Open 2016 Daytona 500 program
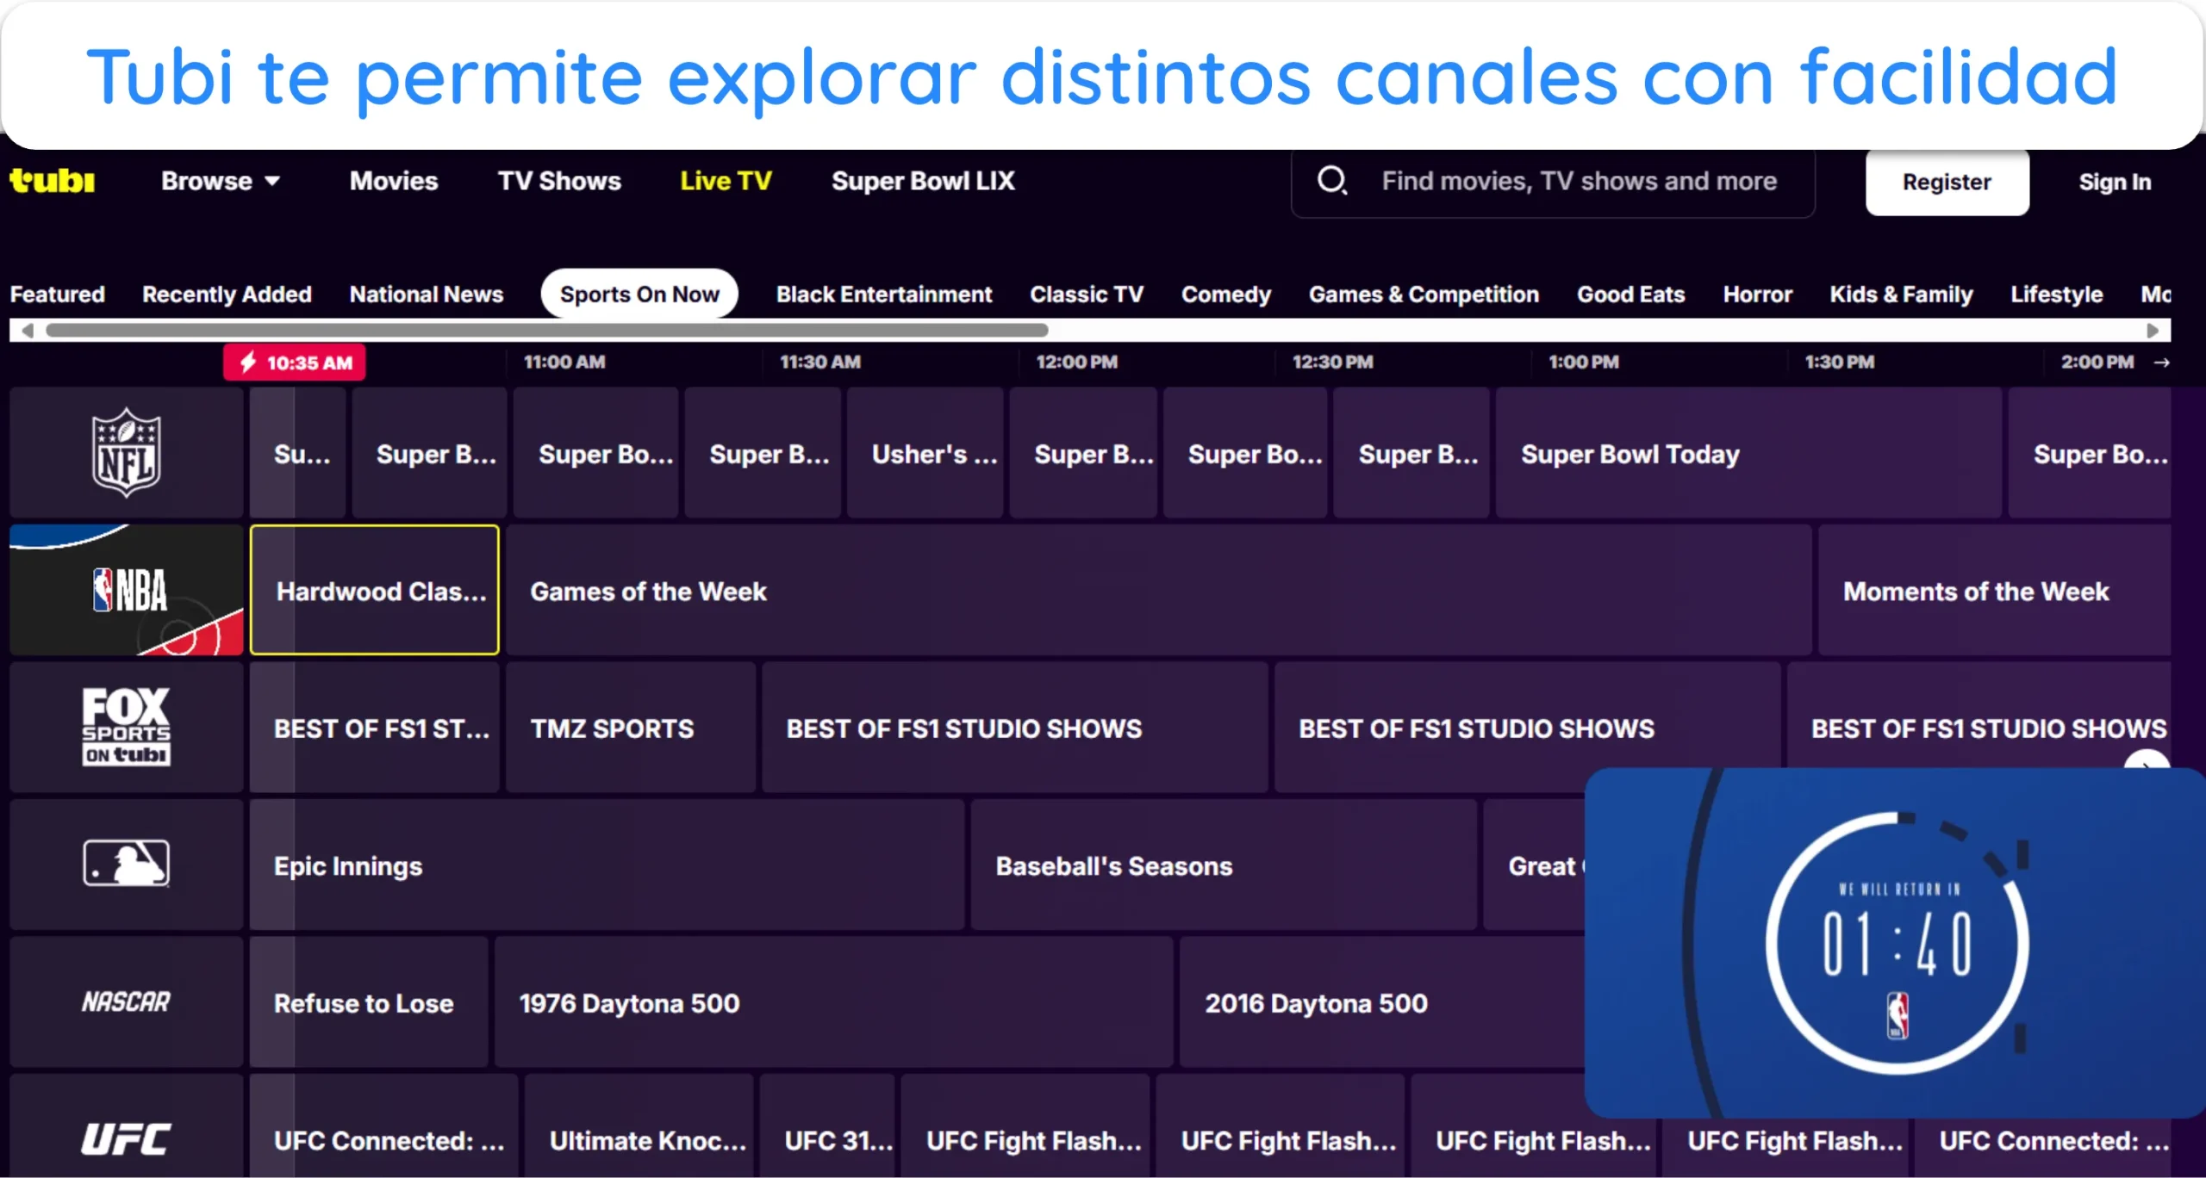The height and width of the screenshot is (1178, 2206). [x=1381, y=1002]
